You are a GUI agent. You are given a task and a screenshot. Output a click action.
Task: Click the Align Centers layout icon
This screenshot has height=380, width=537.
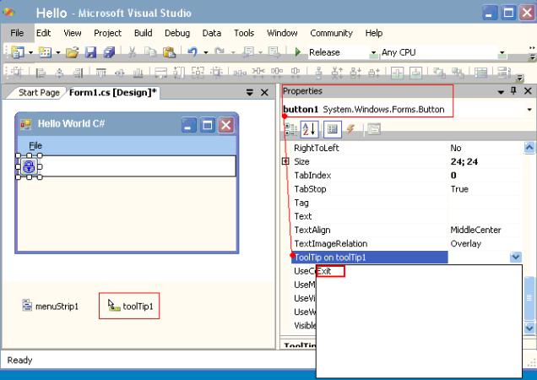point(59,73)
